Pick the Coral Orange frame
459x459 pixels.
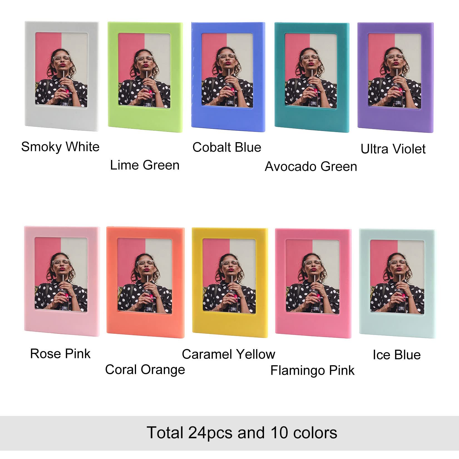[x=145, y=282]
